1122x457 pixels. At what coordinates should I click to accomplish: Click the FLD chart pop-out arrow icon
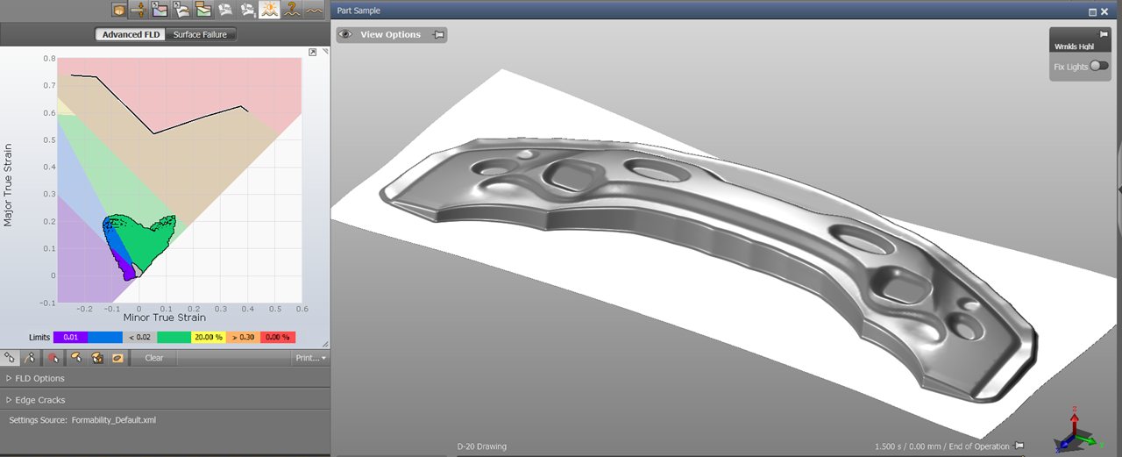click(x=313, y=53)
